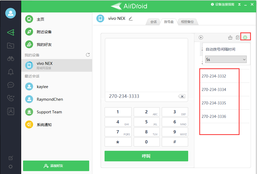The width and height of the screenshot is (257, 174).
Task: Click the 系统通知 speaker icon
Action: click(x=29, y=124)
